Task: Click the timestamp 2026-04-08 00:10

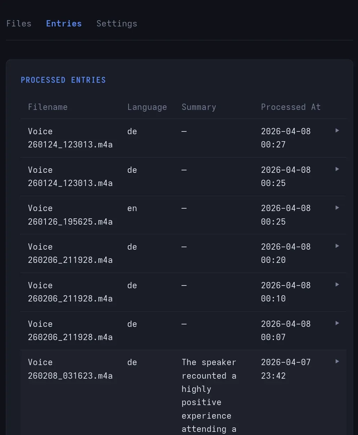Action: coord(286,292)
